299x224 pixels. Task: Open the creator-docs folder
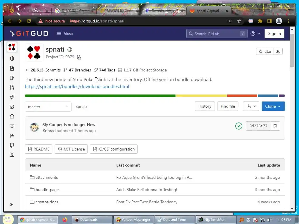coord(47,202)
